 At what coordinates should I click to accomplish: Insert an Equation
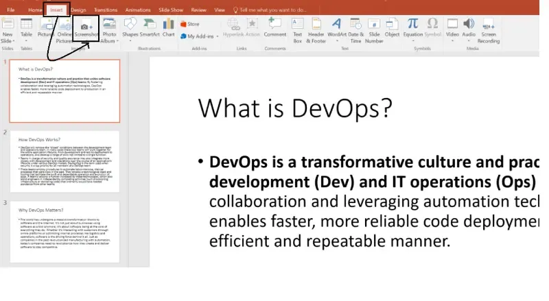point(413,30)
